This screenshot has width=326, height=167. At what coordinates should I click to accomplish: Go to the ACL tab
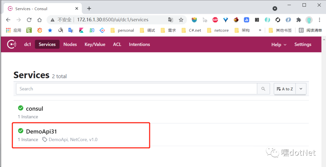[x=117, y=44]
